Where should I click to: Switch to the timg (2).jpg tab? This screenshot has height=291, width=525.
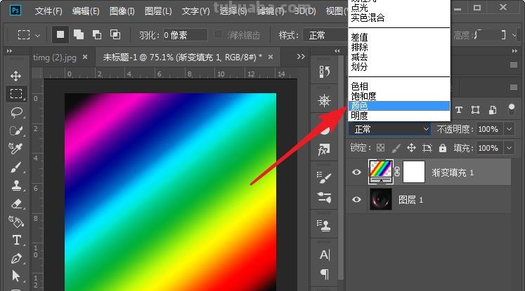pyautogui.click(x=55, y=57)
